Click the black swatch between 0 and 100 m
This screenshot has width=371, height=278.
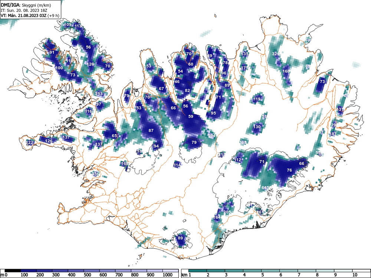tap(13, 271)
